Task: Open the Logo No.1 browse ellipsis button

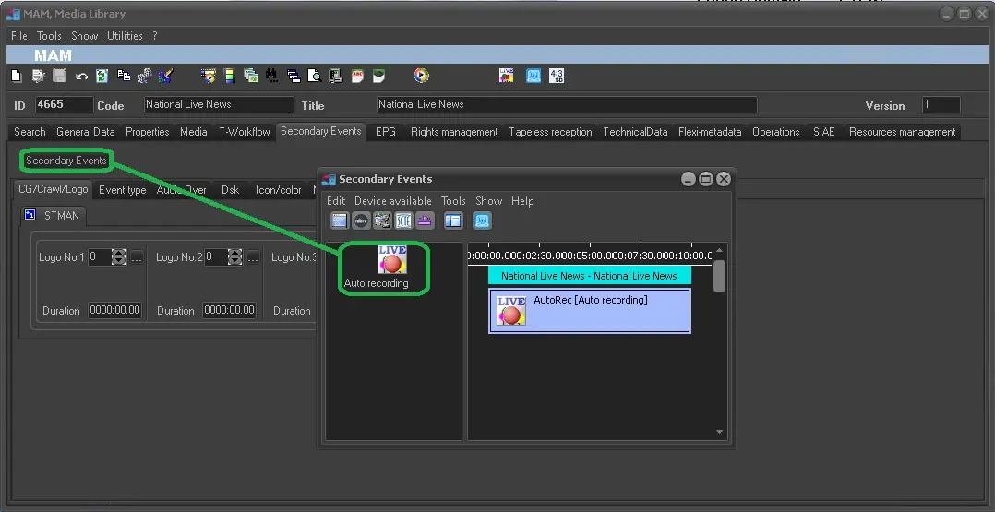Action: pyautogui.click(x=137, y=257)
